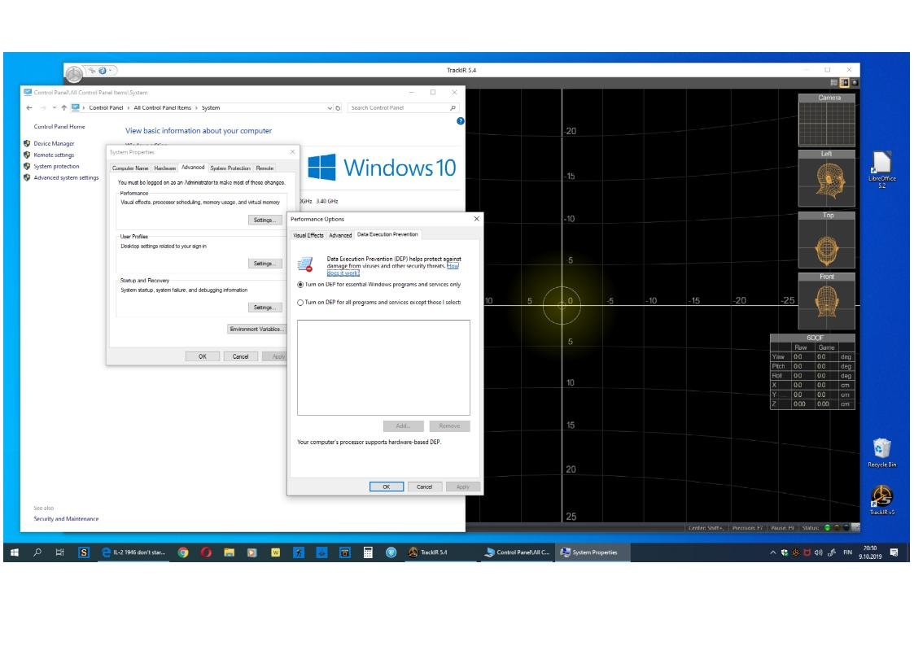Select the TrackIR Front head view thumbnail
The image size is (914, 646).
coord(827,301)
